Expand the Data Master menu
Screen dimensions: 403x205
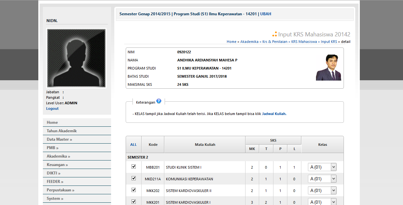(77, 139)
